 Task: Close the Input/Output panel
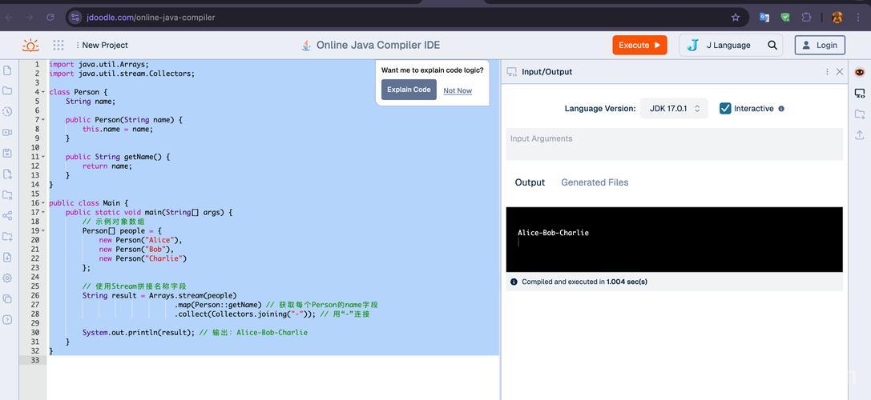point(840,71)
